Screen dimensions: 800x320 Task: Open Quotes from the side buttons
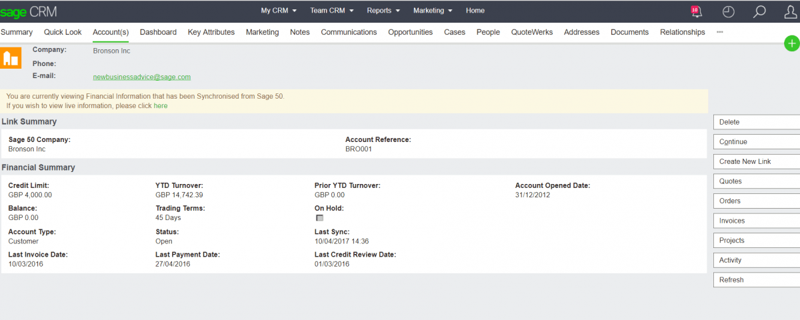click(x=757, y=181)
